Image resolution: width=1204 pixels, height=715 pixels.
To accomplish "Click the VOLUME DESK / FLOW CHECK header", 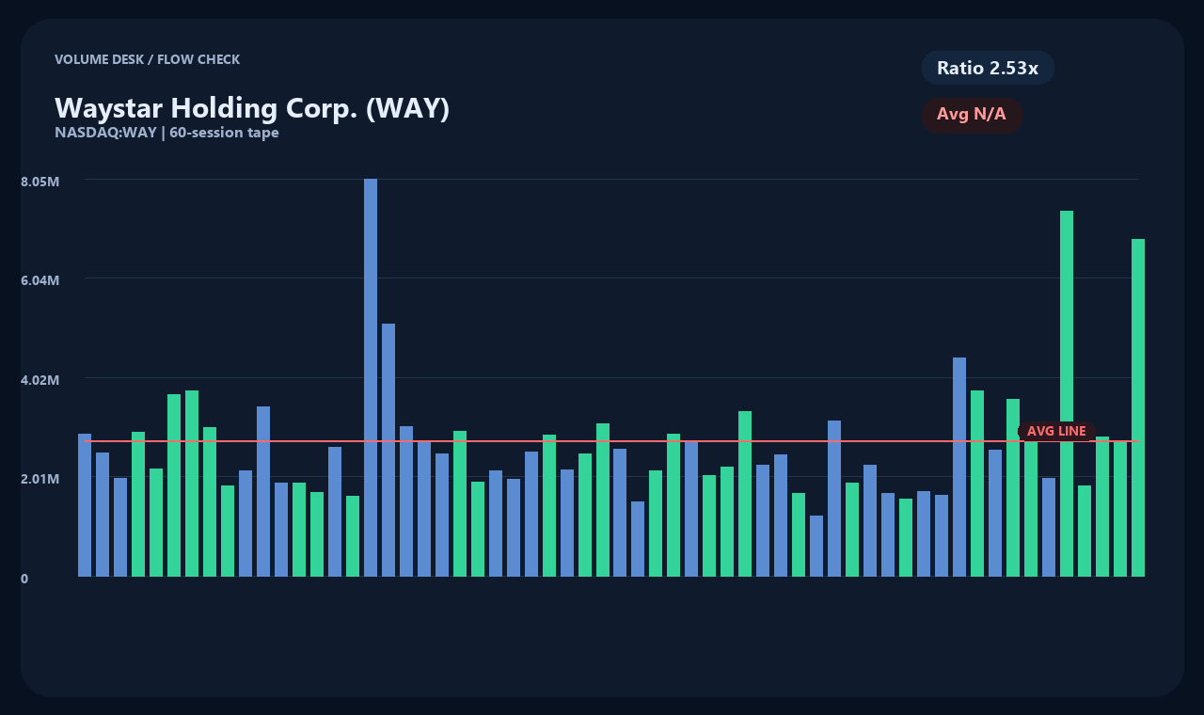I will click(x=147, y=59).
